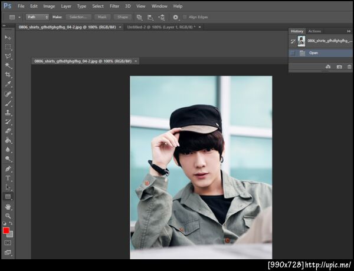Click the Shape button
Viewport: 354px width, 271px height.
click(123, 17)
